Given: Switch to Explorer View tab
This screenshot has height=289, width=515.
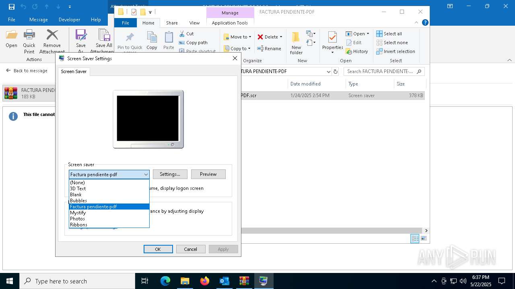Looking at the screenshot, I should pos(194,23).
